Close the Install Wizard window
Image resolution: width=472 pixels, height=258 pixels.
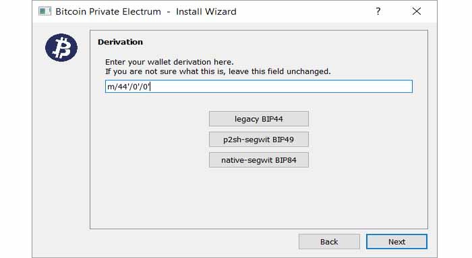[x=417, y=11]
